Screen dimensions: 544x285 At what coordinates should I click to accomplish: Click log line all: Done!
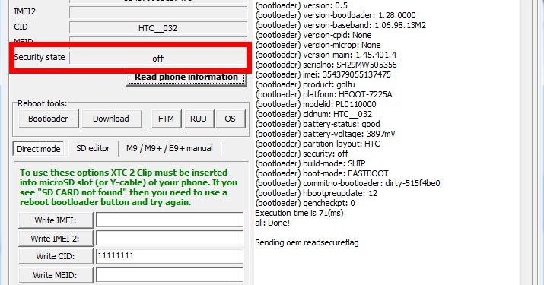[272, 223]
